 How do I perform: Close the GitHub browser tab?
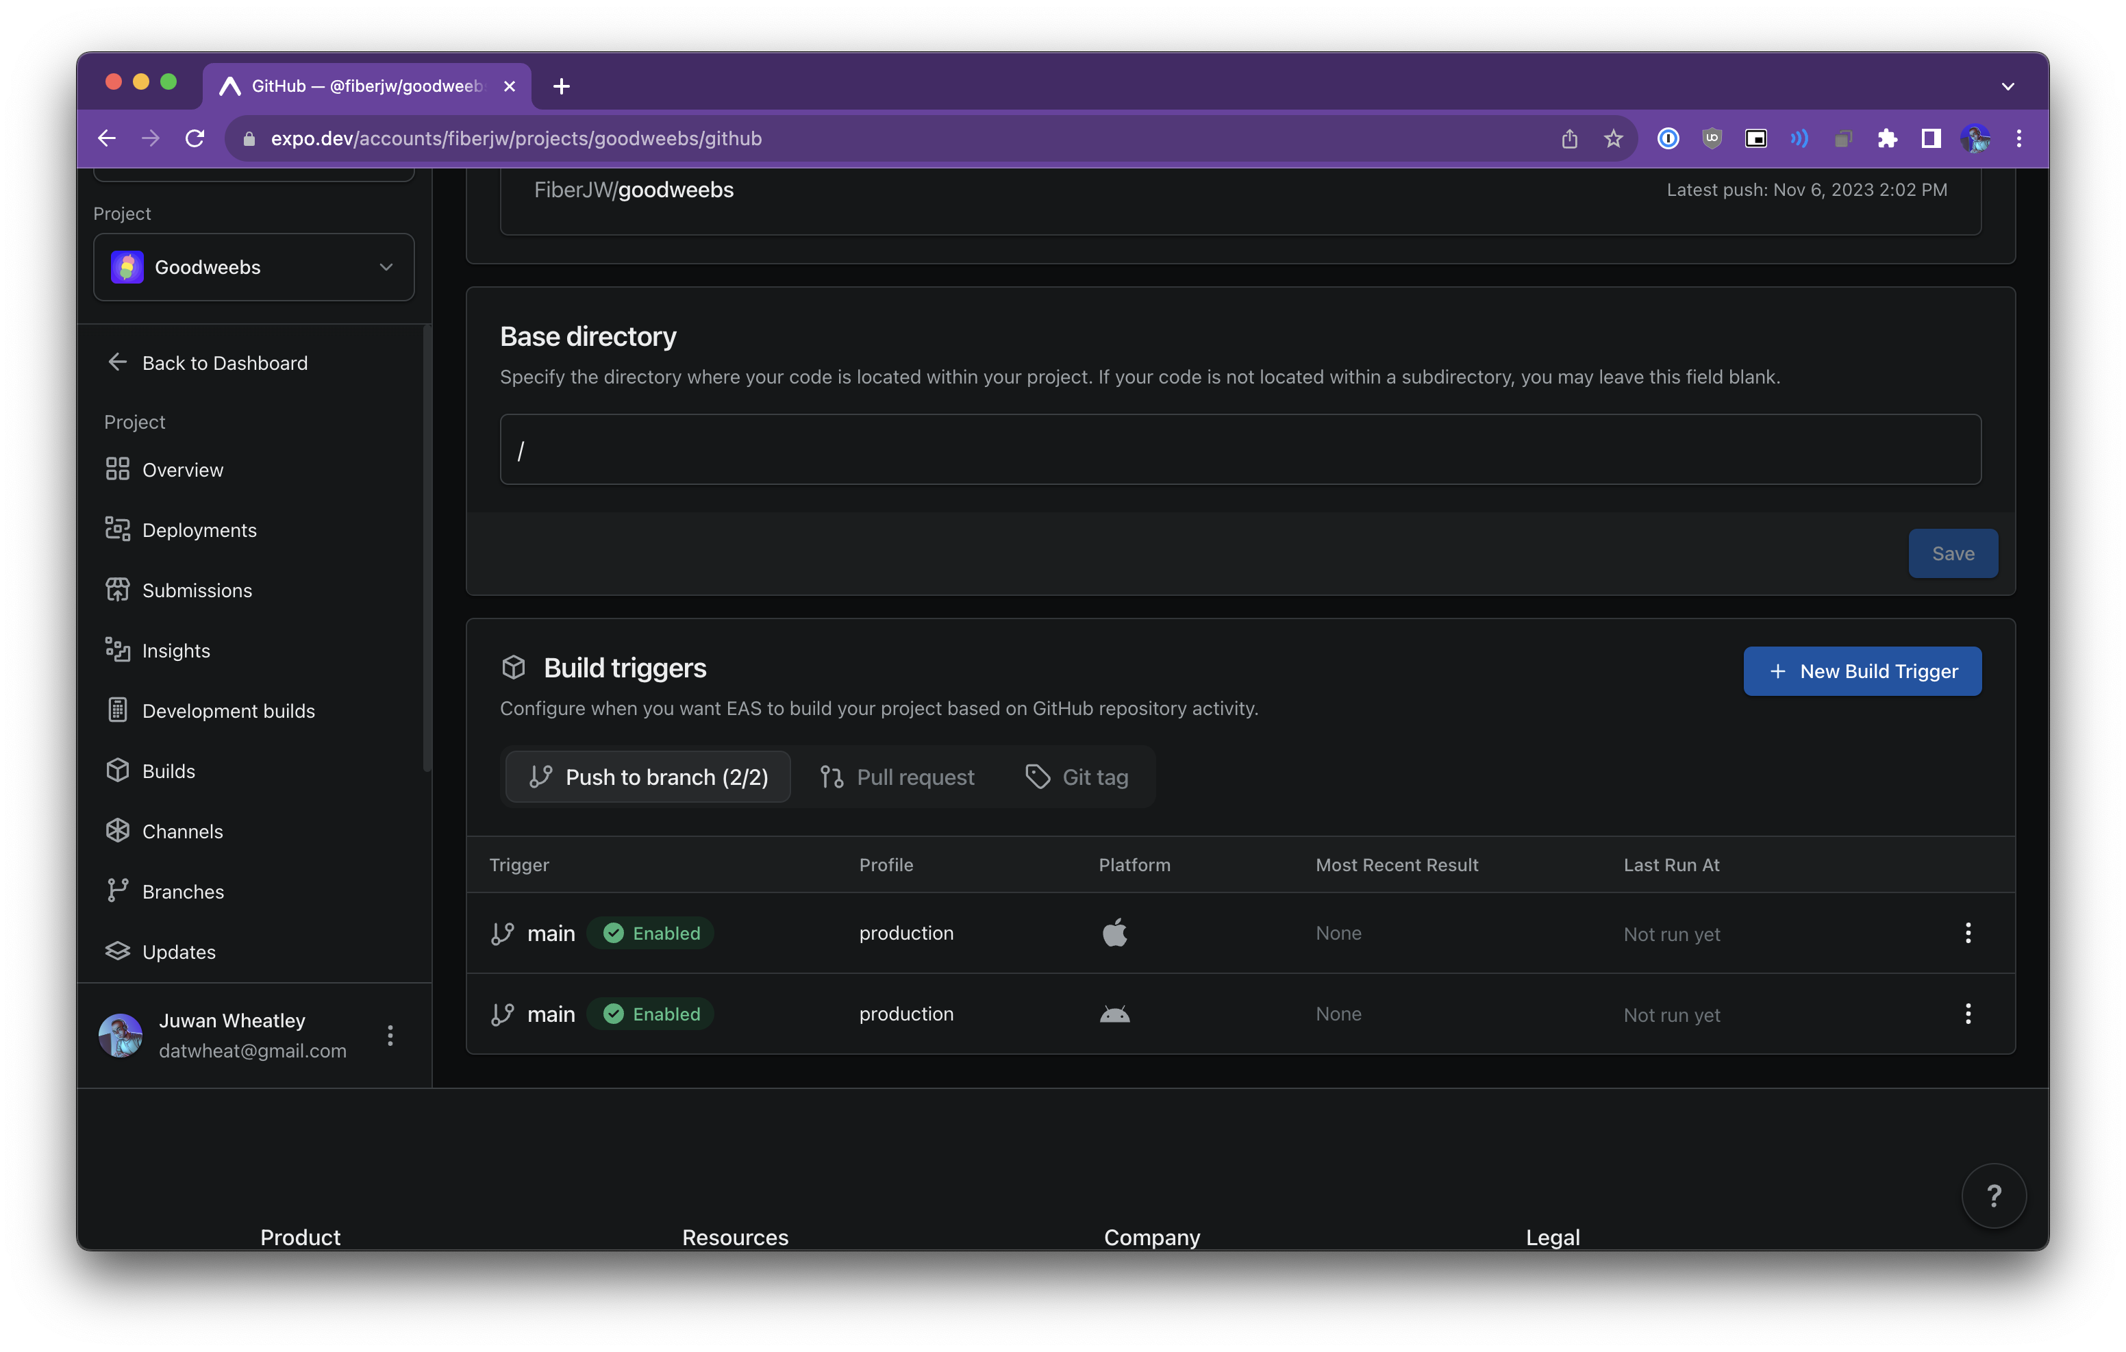click(x=508, y=86)
